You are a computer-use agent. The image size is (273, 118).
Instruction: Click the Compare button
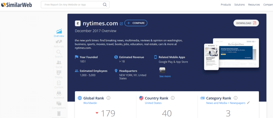point(136,23)
